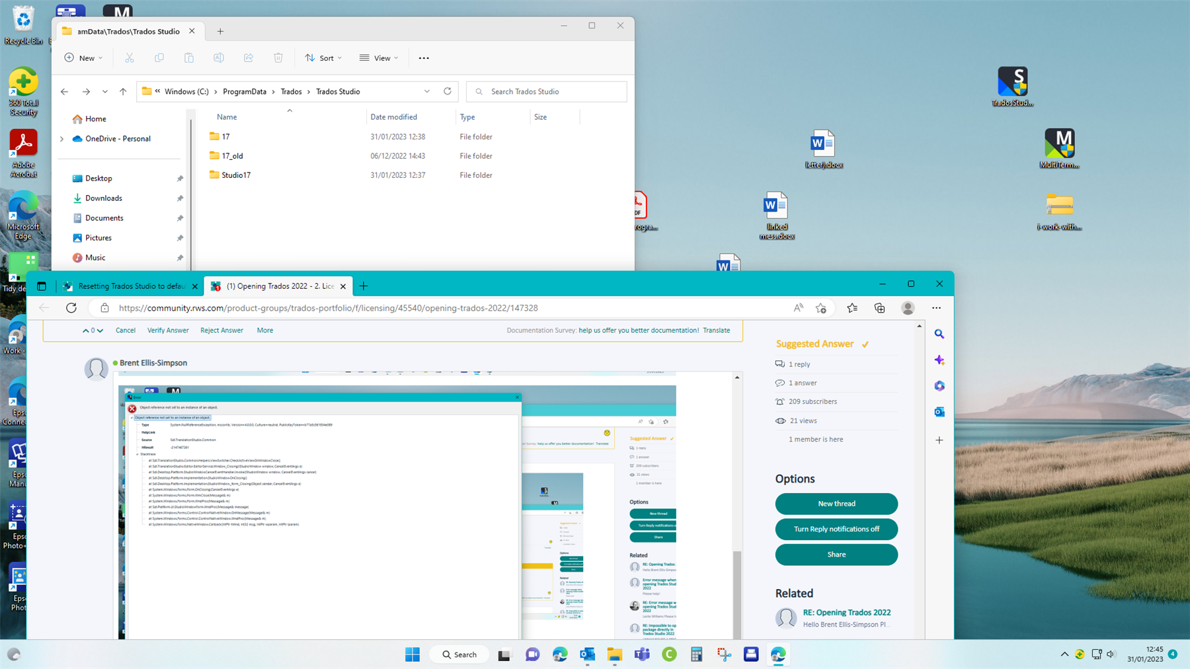This screenshot has width=1190, height=669.
Task: Open Copilot from the Edge sidebar
Action: 939,360
